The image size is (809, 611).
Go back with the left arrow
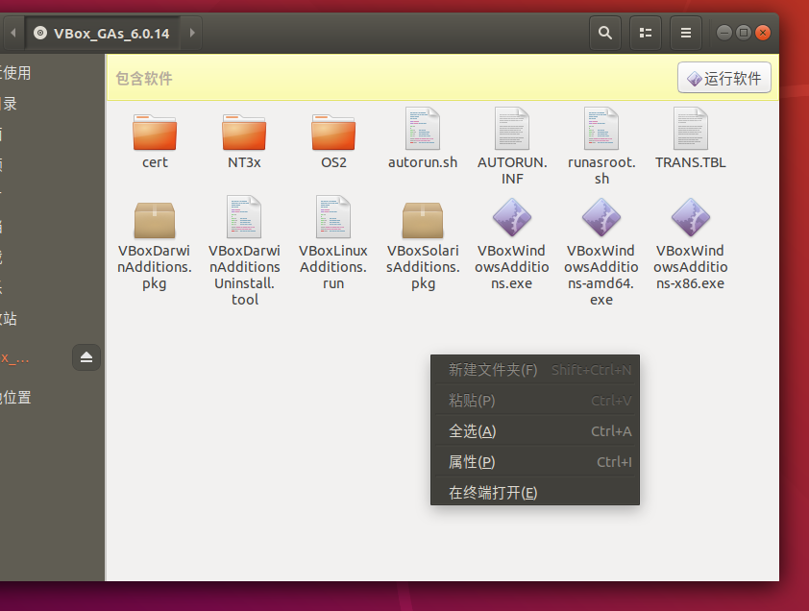13,33
